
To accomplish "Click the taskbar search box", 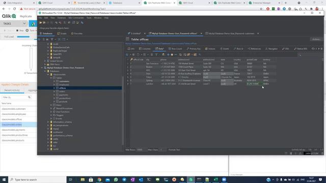I will (x=37, y=179).
